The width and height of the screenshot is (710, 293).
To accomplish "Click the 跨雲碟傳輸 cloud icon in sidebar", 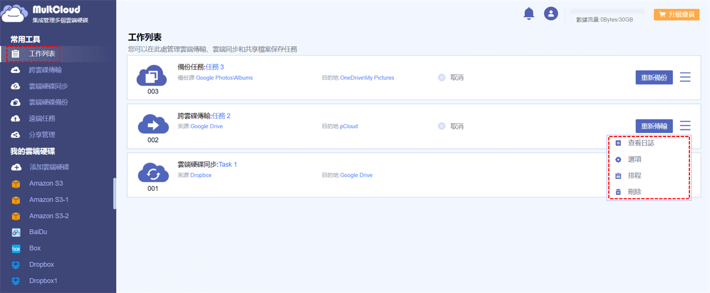I will [16, 70].
